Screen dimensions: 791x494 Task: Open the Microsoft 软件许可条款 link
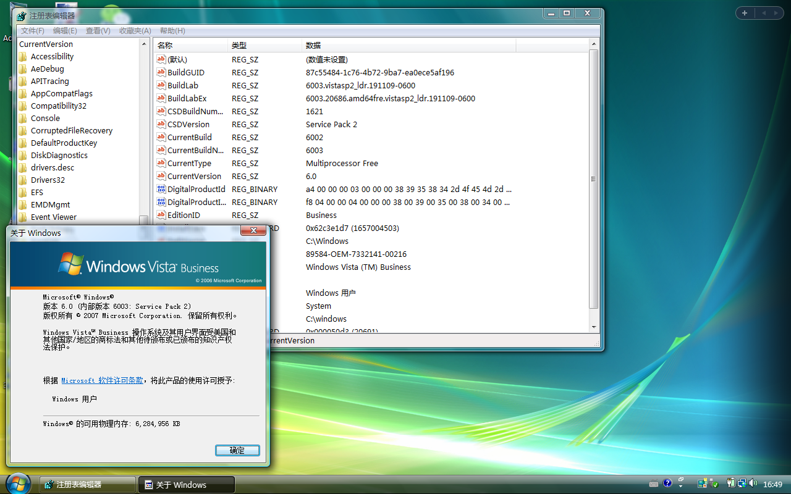[x=102, y=380]
